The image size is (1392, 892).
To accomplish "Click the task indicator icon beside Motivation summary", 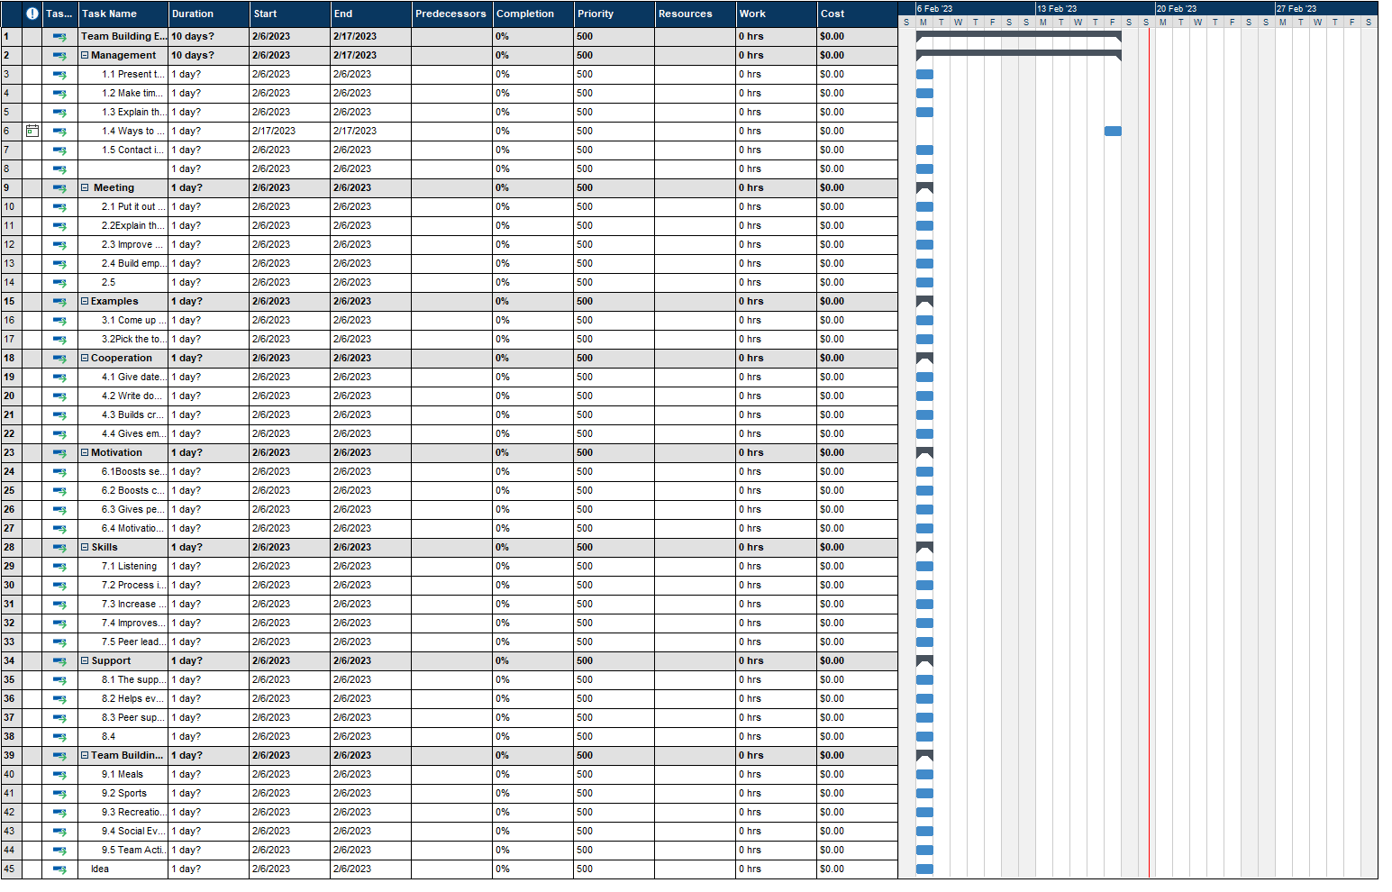I will pos(59,452).
